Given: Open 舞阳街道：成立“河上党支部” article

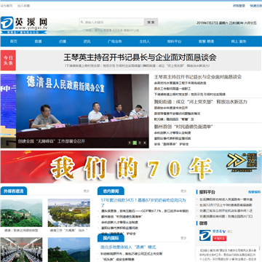Looking at the screenshot, I should coord(201,102).
